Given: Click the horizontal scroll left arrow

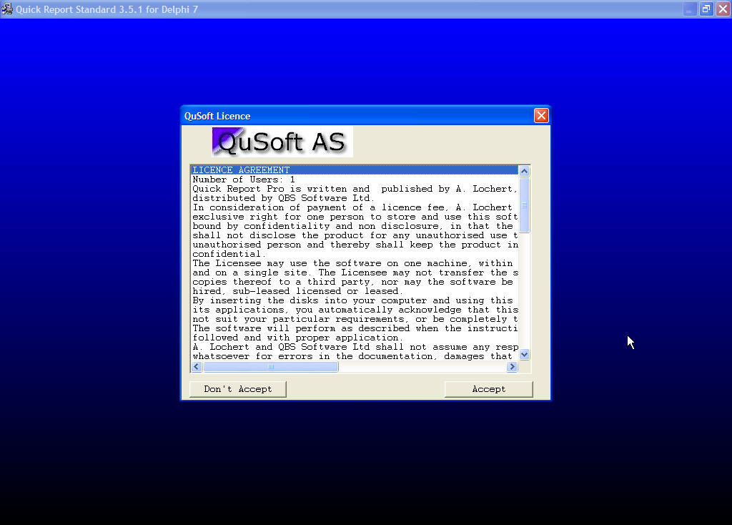Looking at the screenshot, I should tap(197, 367).
